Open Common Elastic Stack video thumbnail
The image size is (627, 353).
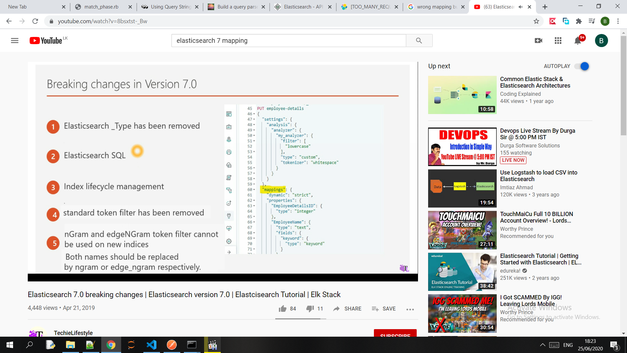(462, 95)
